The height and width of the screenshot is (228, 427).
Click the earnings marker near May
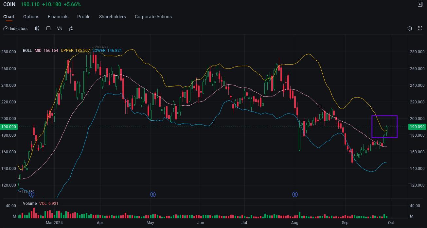pyautogui.click(x=153, y=194)
